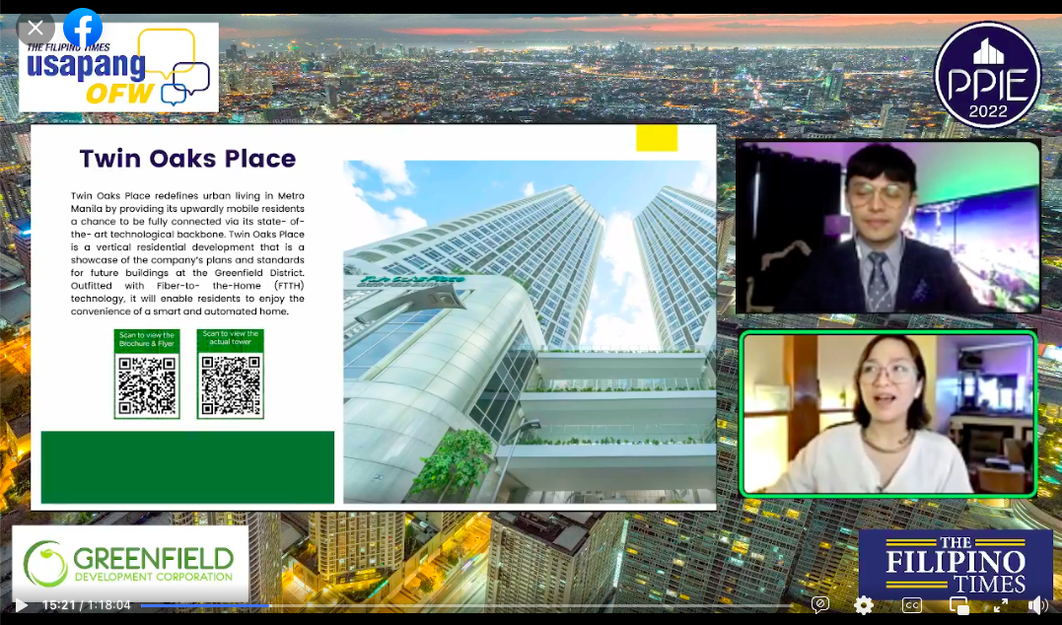Switch to picture-in-picture mini player
1062x625 pixels.
958,604
